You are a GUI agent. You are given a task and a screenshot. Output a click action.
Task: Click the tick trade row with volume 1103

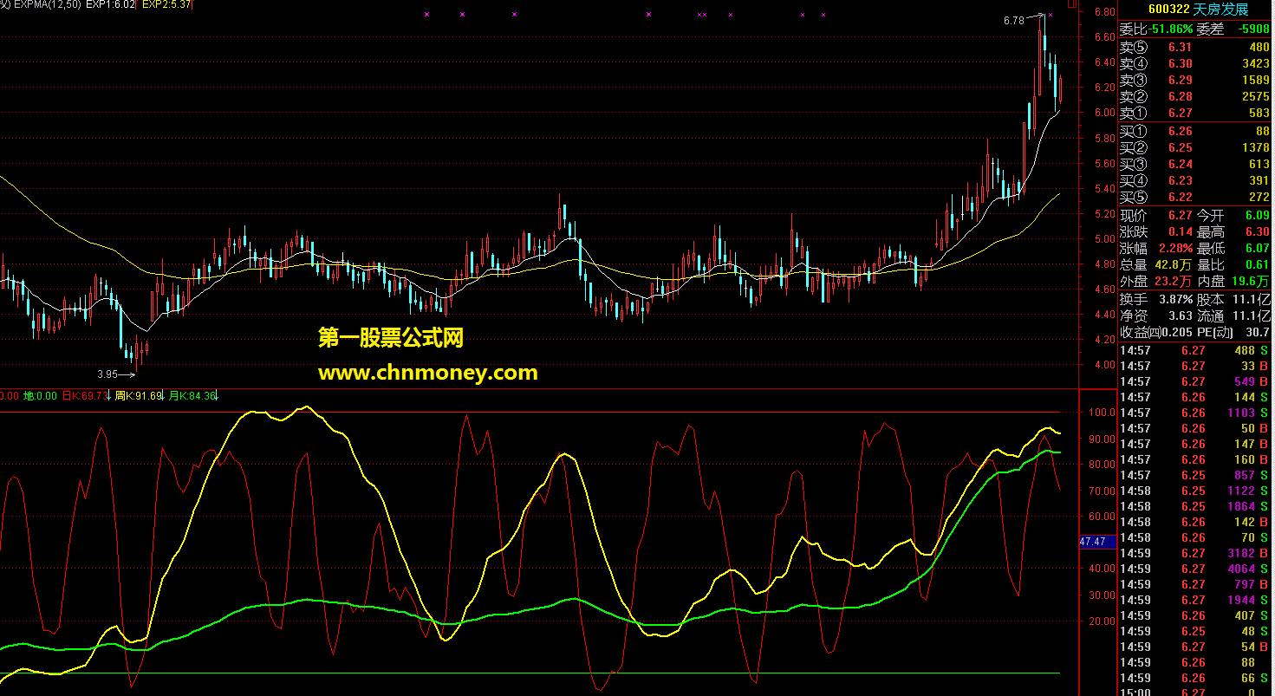coord(1195,413)
